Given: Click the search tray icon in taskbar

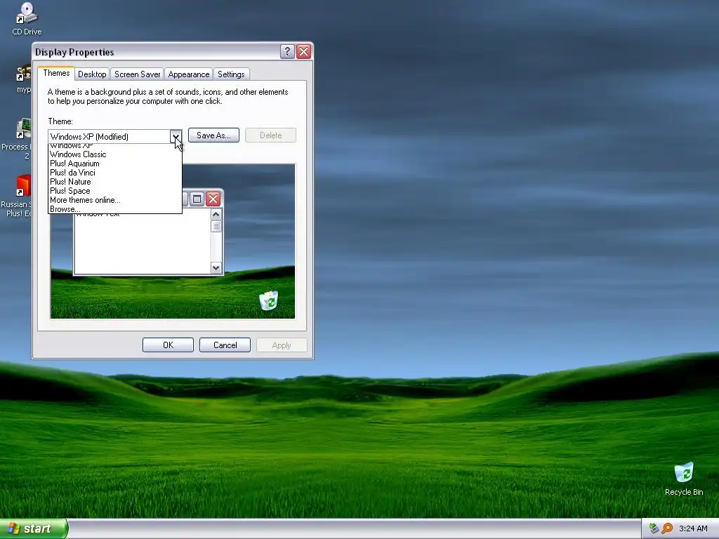Looking at the screenshot, I should 667,528.
